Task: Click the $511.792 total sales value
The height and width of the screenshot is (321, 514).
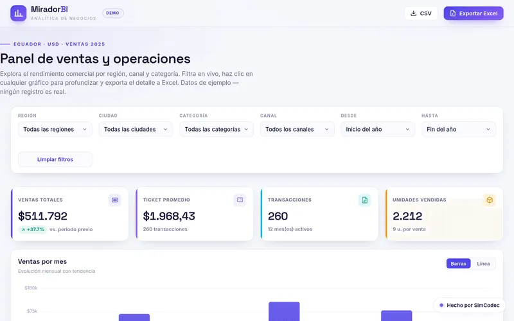Action: click(x=42, y=216)
